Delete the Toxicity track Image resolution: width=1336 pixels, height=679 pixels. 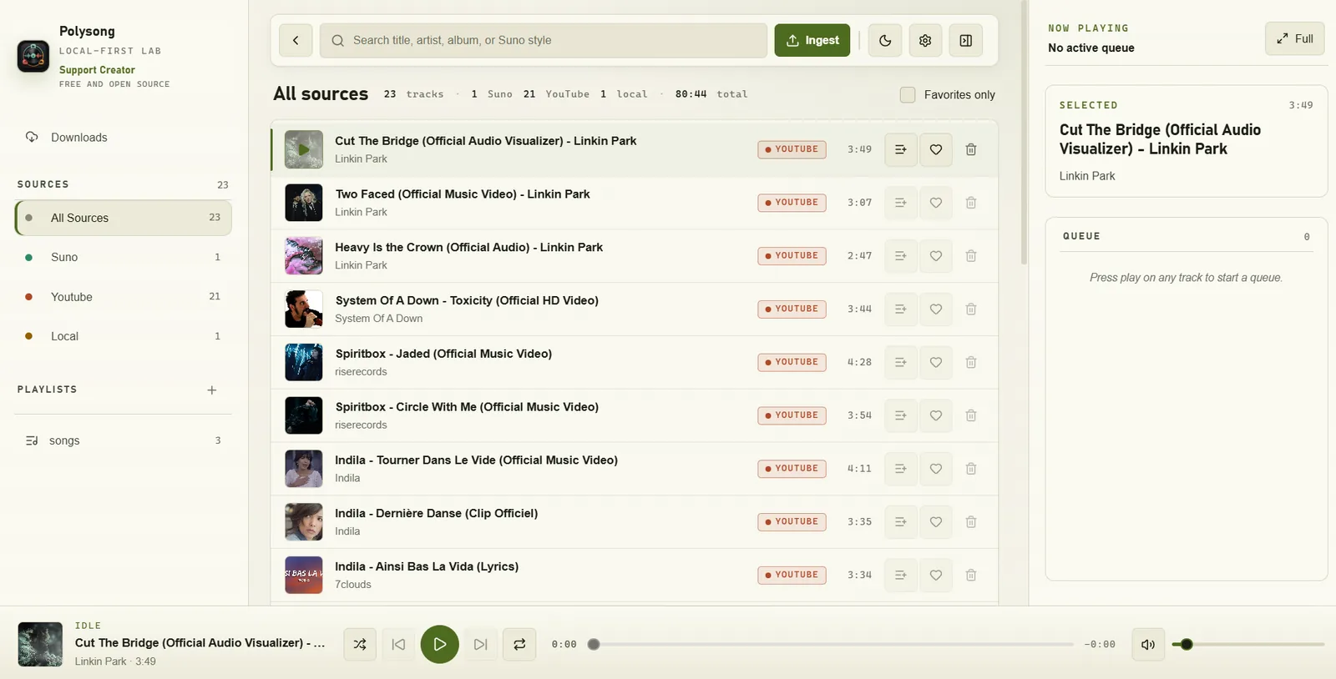971,309
